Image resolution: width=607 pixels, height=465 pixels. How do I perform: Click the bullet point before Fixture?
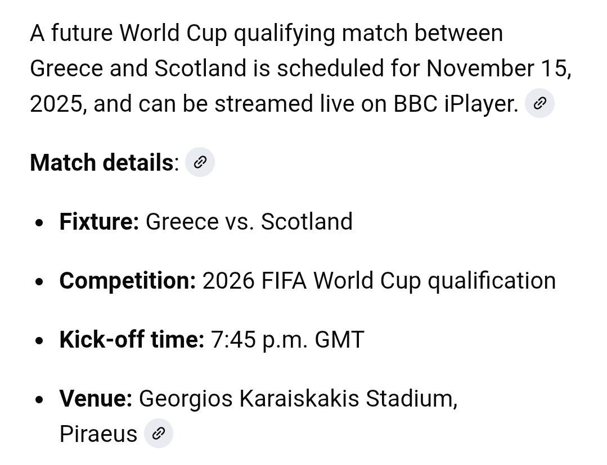pyautogui.click(x=39, y=223)
